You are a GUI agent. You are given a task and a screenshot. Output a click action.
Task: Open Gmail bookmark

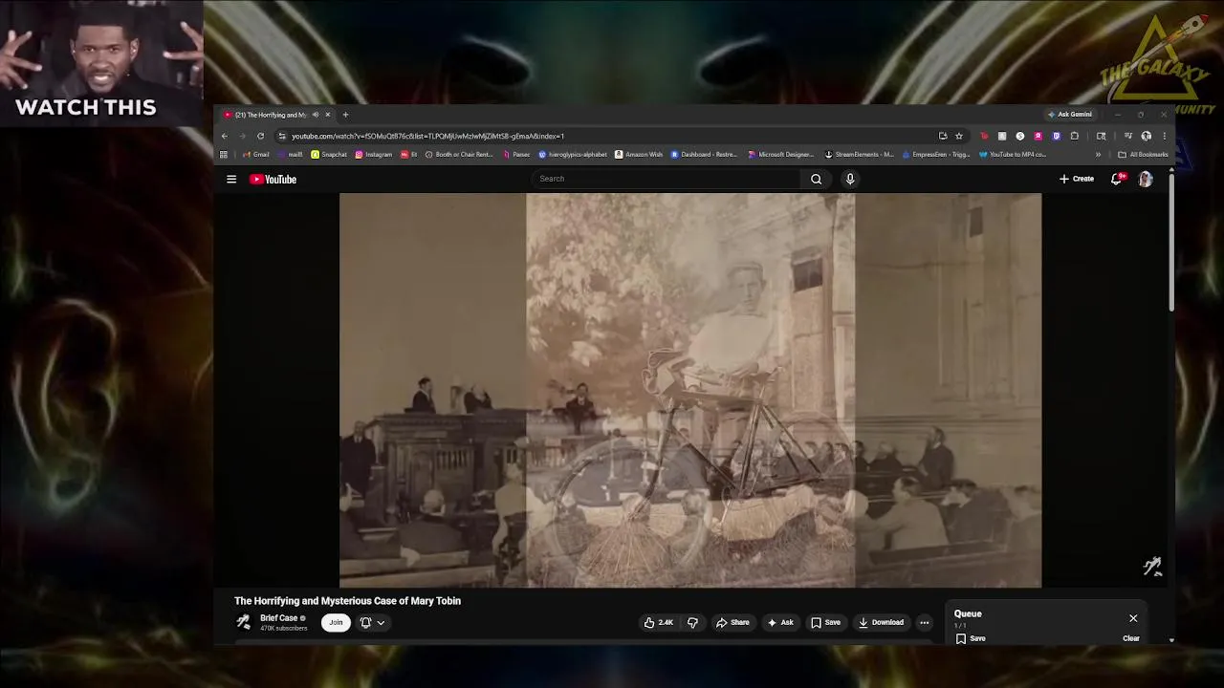(x=255, y=155)
